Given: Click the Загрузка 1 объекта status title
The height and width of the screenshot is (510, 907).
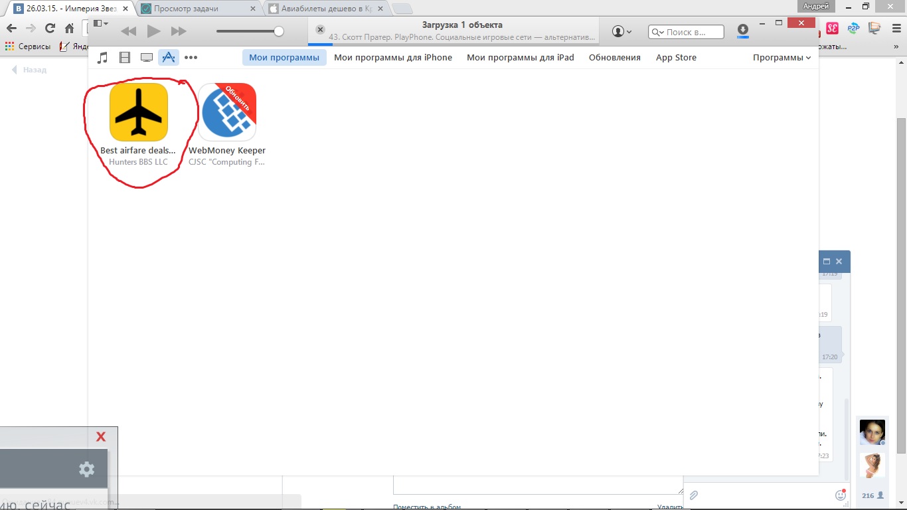Looking at the screenshot, I should 462,25.
